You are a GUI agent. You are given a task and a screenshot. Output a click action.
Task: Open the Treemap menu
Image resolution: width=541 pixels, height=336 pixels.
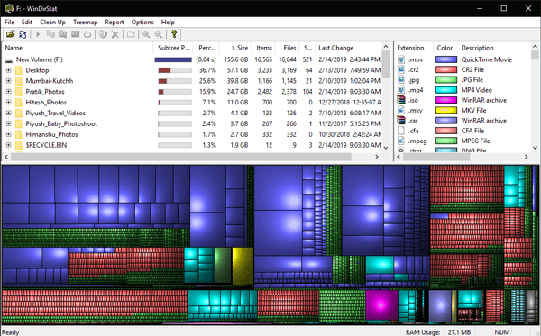[86, 22]
